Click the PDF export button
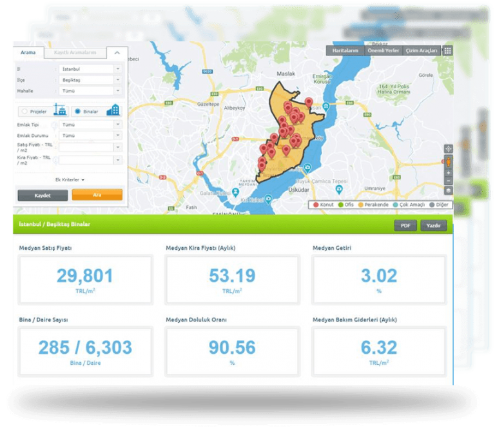Image resolution: width=495 pixels, height=430 pixels. click(x=405, y=225)
